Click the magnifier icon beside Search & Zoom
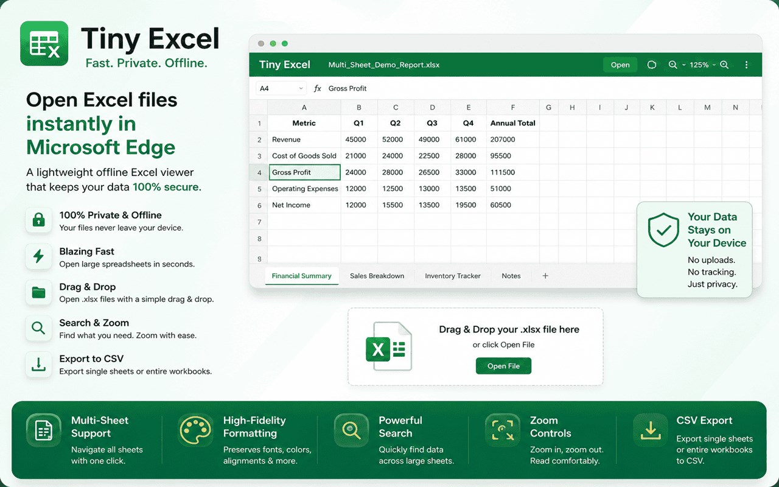 (x=38, y=328)
